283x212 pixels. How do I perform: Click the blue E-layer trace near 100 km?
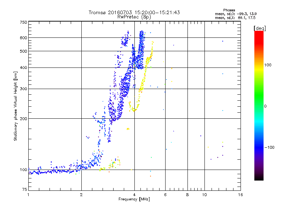pyautogui.click(x=54, y=171)
